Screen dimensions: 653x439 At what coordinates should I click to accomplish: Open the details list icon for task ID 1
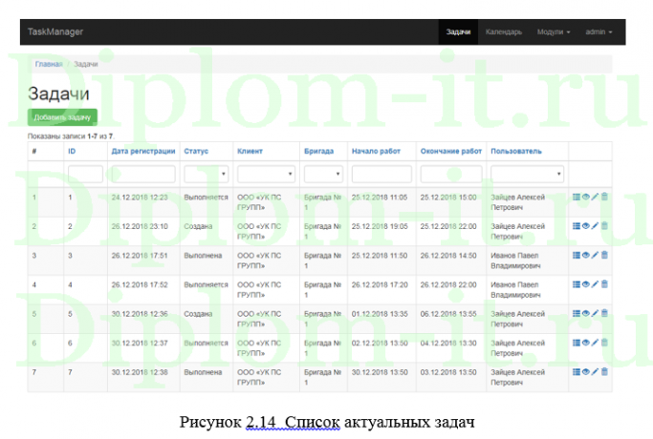(577, 197)
